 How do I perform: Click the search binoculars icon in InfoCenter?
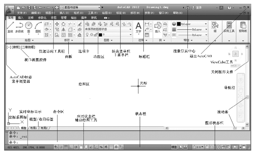pyautogui.click(x=188, y=8)
